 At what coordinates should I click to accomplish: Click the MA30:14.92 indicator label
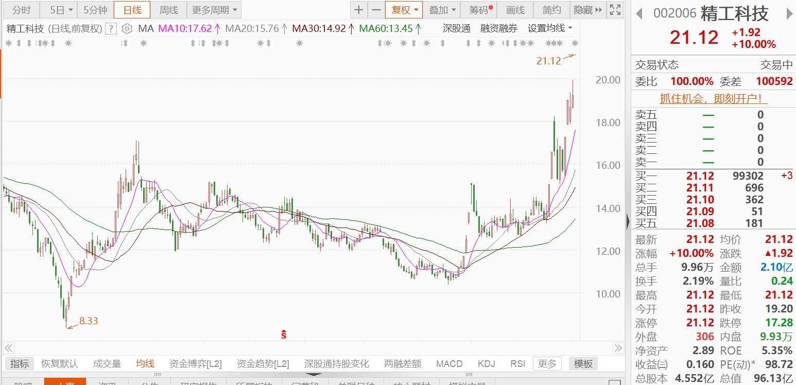click(x=323, y=29)
